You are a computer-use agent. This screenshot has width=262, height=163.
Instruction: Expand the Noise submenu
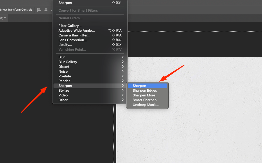pos(90,71)
